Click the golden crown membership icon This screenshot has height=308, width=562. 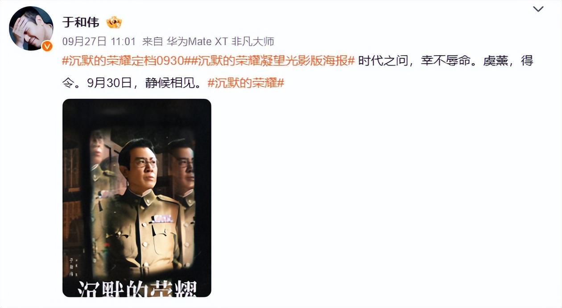[x=114, y=22]
